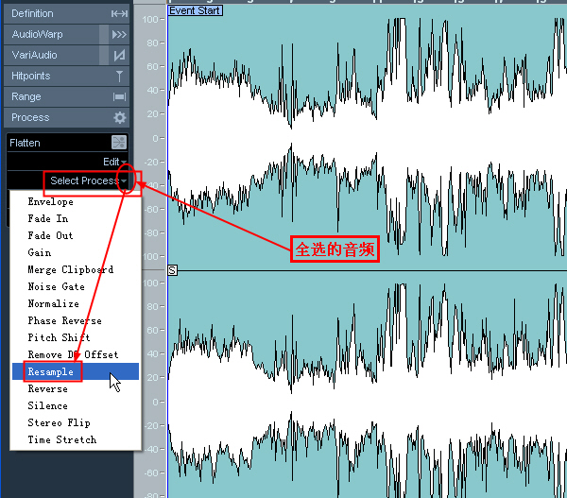Click the Process gear icon
This screenshot has width=567, height=498.
(119, 117)
